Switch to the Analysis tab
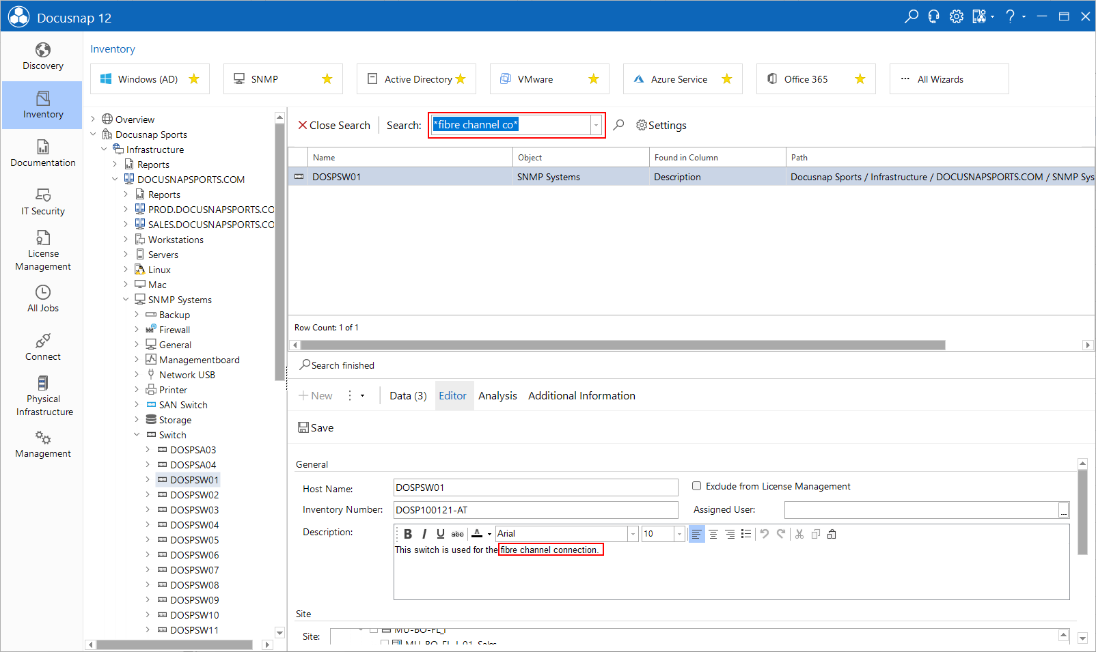Viewport: 1096px width, 652px height. pos(497,396)
